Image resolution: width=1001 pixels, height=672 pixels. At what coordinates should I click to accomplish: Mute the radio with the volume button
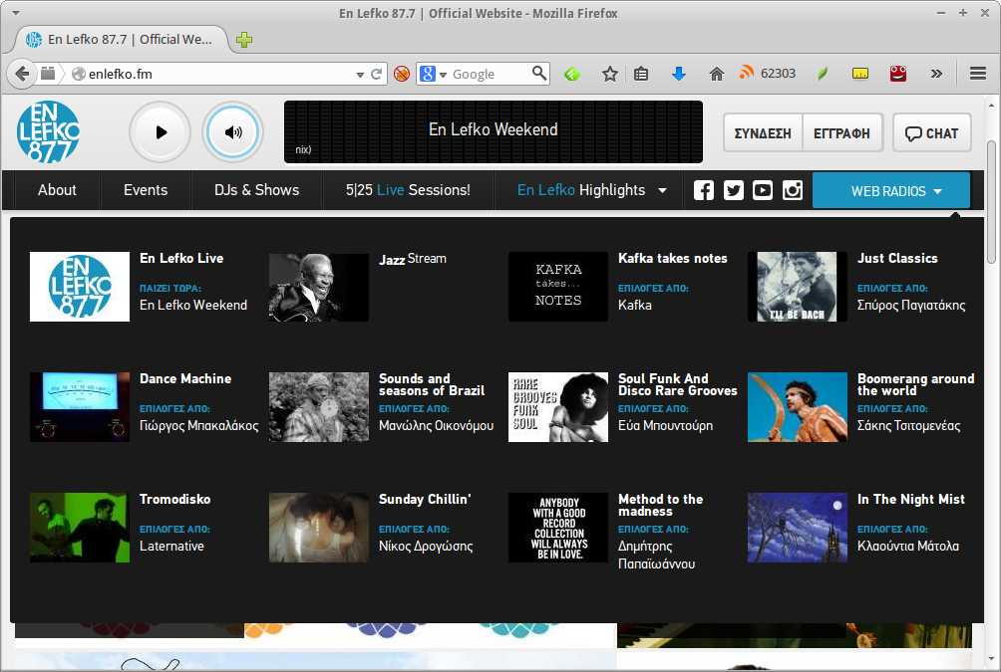[233, 132]
